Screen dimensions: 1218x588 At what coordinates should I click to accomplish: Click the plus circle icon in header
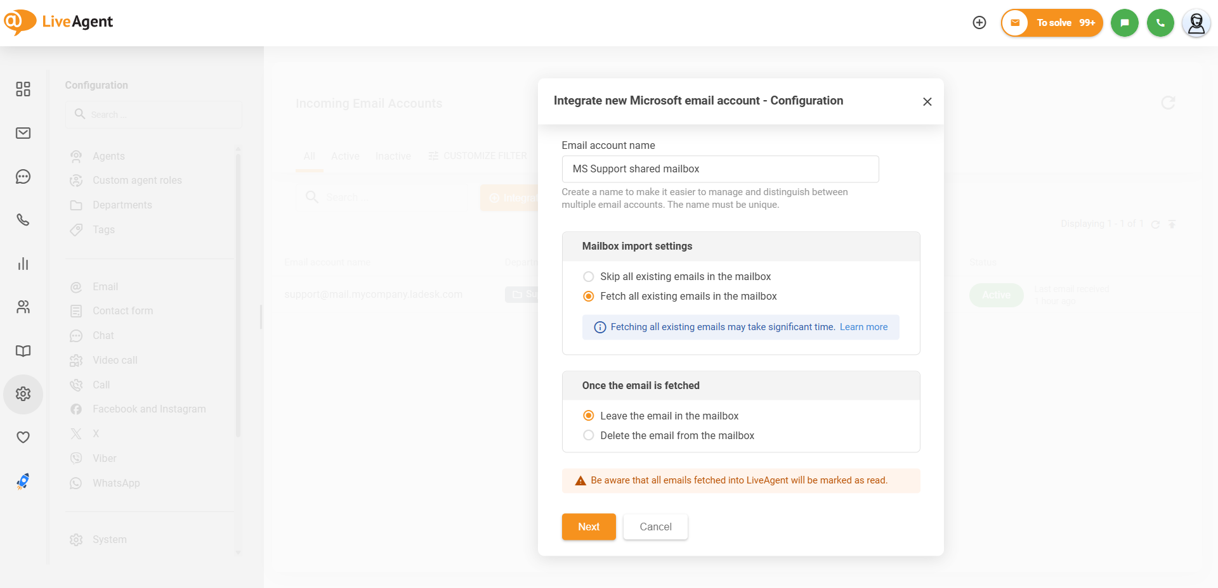tap(979, 23)
